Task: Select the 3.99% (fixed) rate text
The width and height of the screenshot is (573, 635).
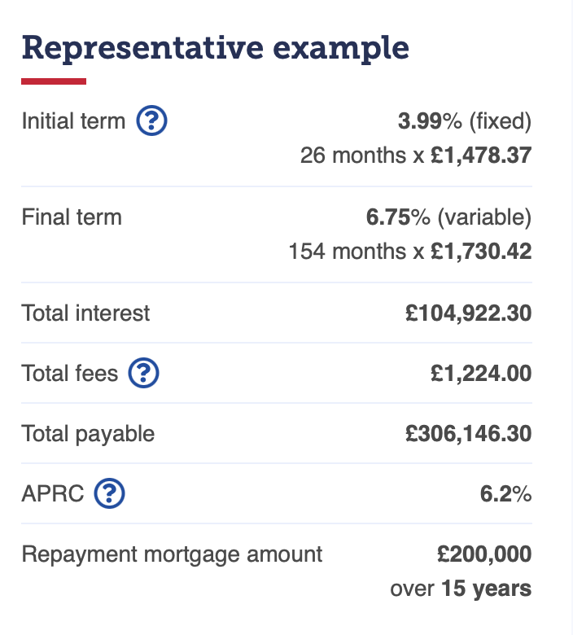Action: [x=465, y=120]
